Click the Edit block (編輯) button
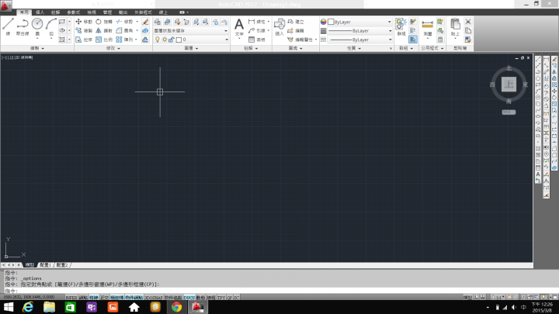This screenshot has width=559, height=314. click(296, 30)
